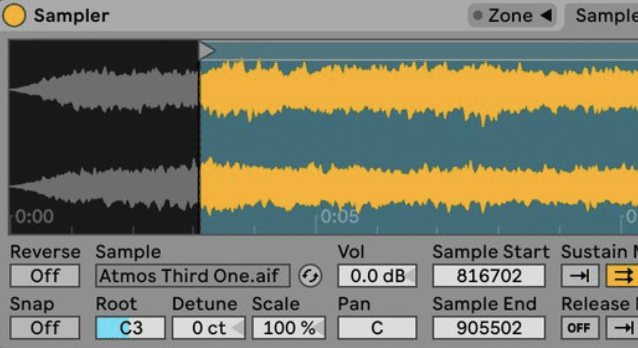Viewport: 638px width, 348px height.
Task: Select the Sample Start 816702 field
Action: point(489,276)
